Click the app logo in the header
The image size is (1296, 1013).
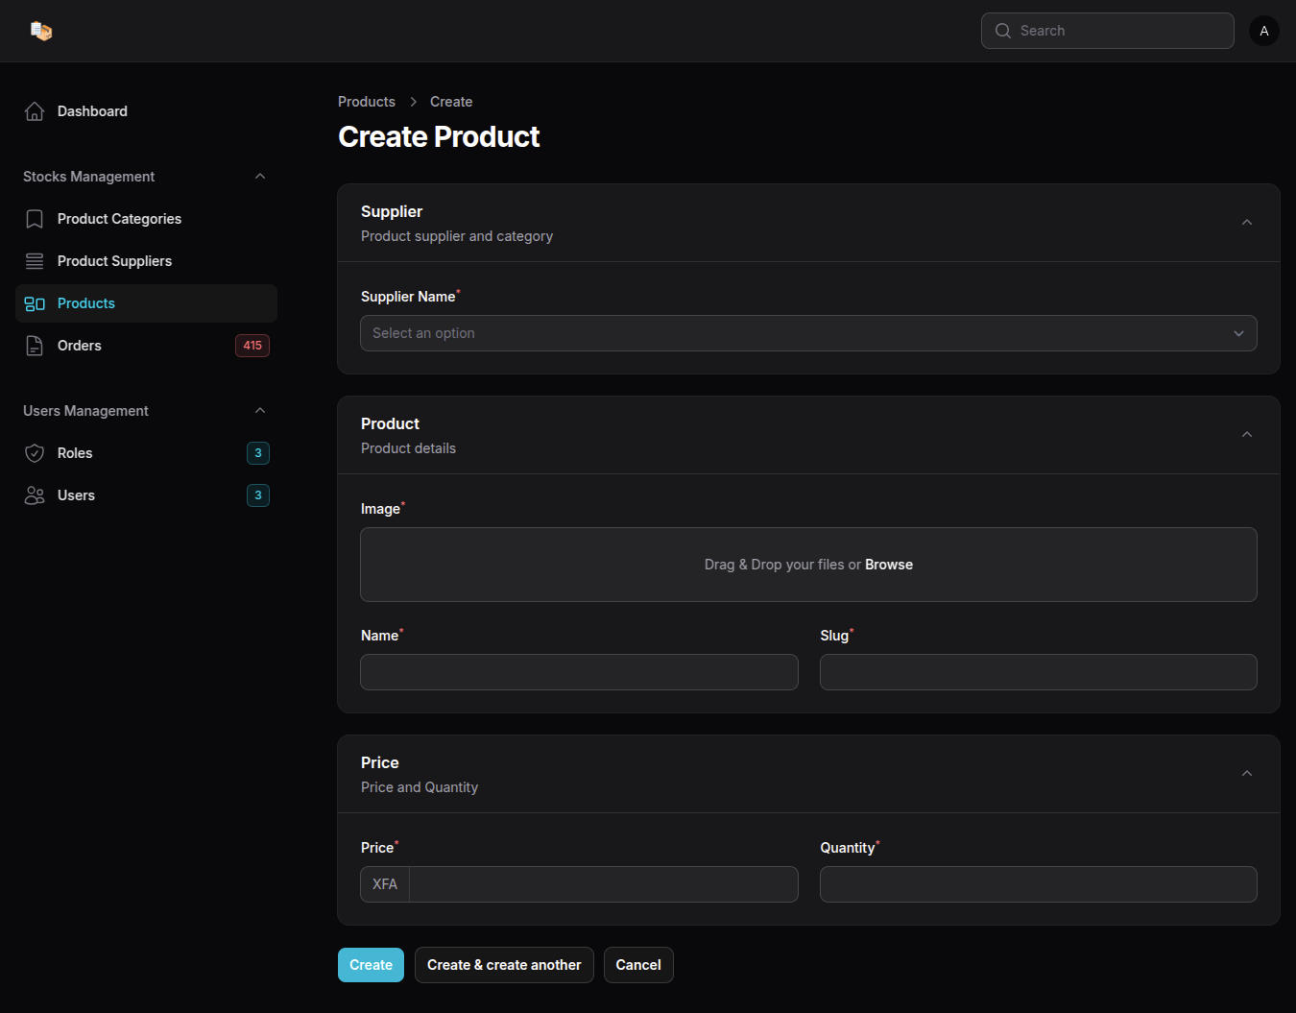pyautogui.click(x=40, y=31)
